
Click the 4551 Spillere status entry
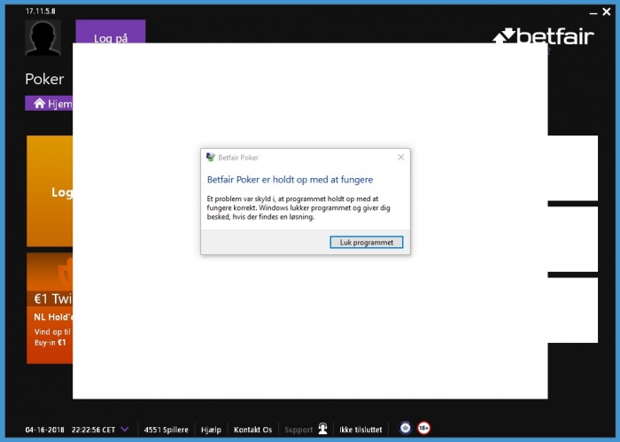(x=167, y=430)
